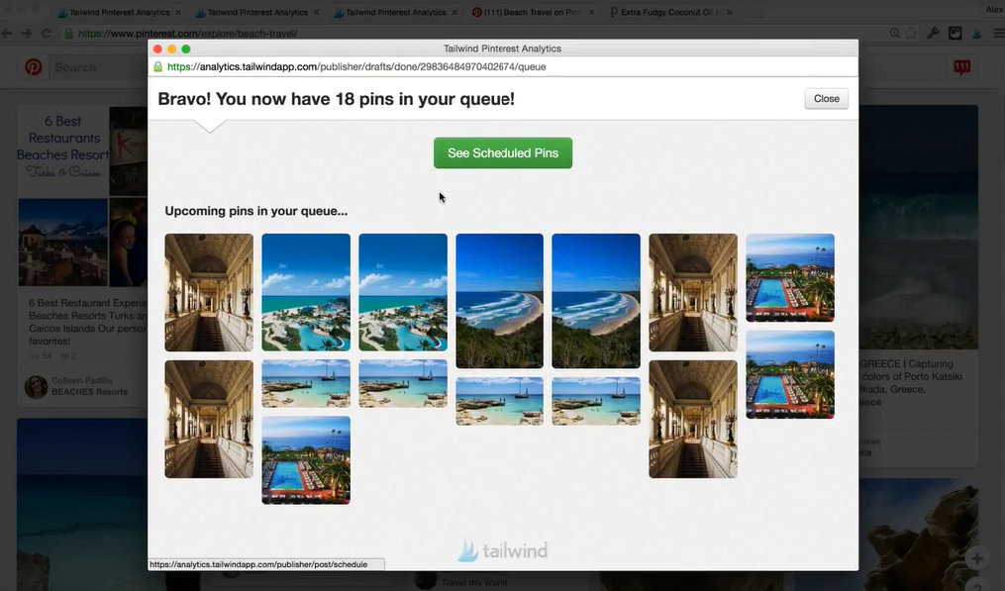This screenshot has height=591, width=1005.
Task: Click the sailboat cove thumbnail in second column
Action: point(306,383)
